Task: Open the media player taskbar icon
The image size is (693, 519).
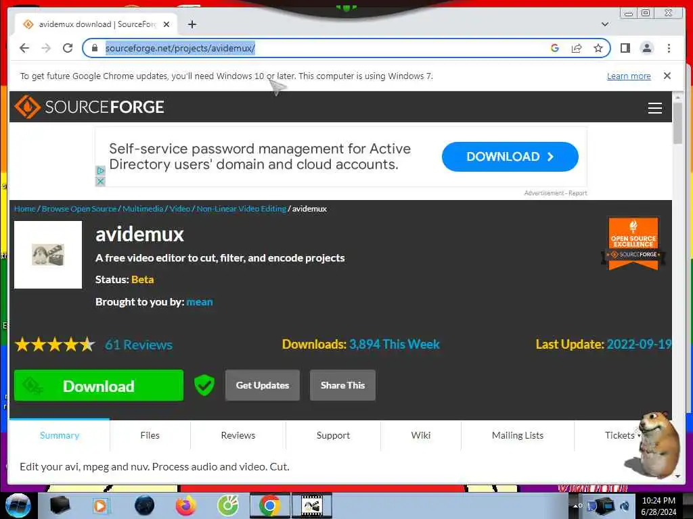Action: click(100, 505)
